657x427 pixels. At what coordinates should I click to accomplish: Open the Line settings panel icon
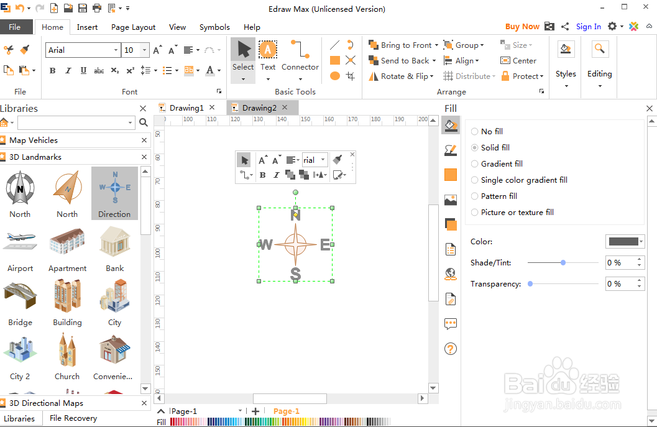(451, 150)
